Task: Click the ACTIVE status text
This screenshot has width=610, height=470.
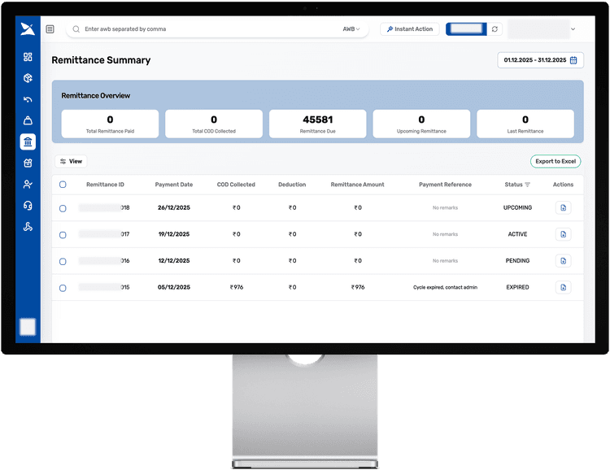Action: point(518,234)
